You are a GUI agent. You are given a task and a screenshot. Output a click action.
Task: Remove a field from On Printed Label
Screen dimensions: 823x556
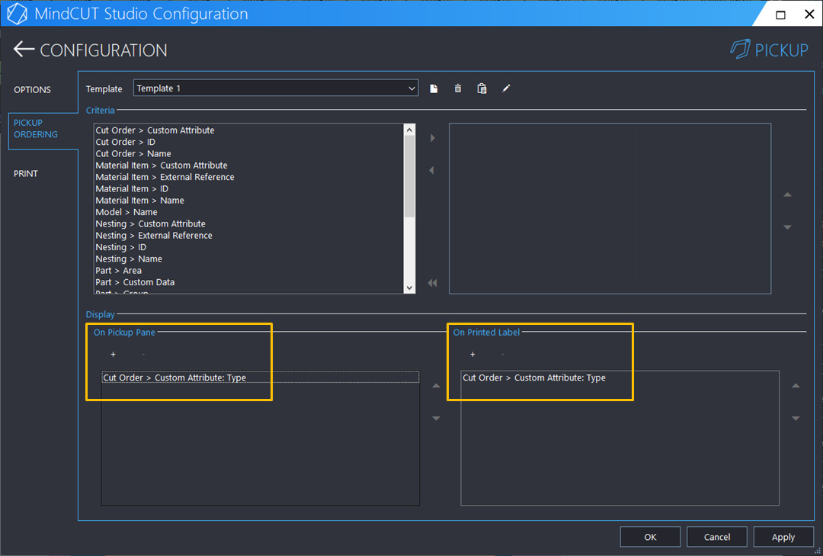point(503,354)
